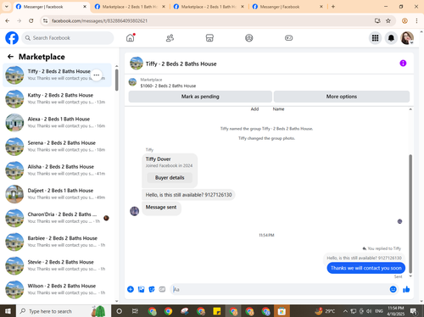This screenshot has height=317, width=424.
Task: Open the Kathy - 2 Beds 2 Baths House chat
Action: pos(58,98)
